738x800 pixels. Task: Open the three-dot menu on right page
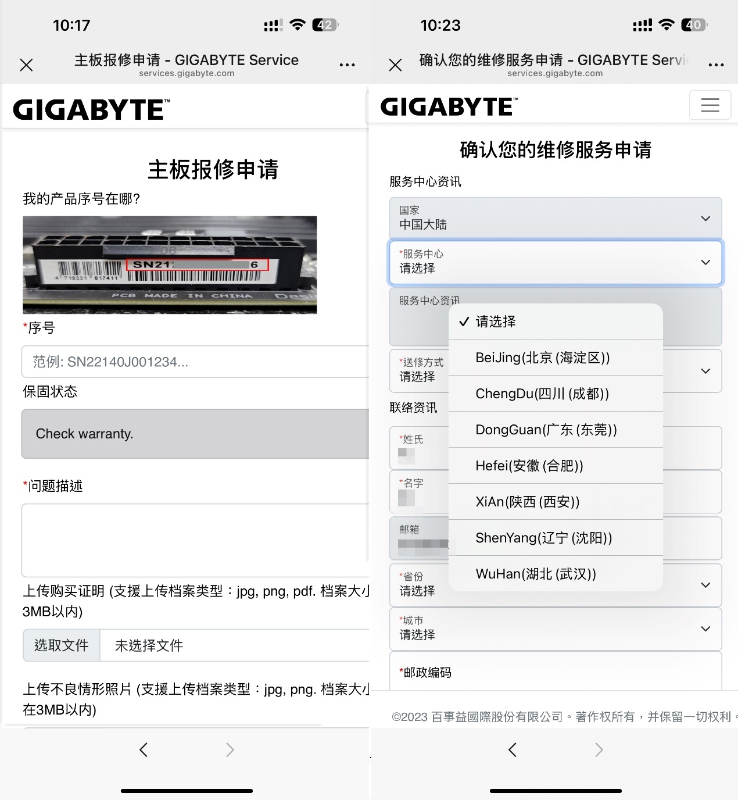click(x=716, y=65)
